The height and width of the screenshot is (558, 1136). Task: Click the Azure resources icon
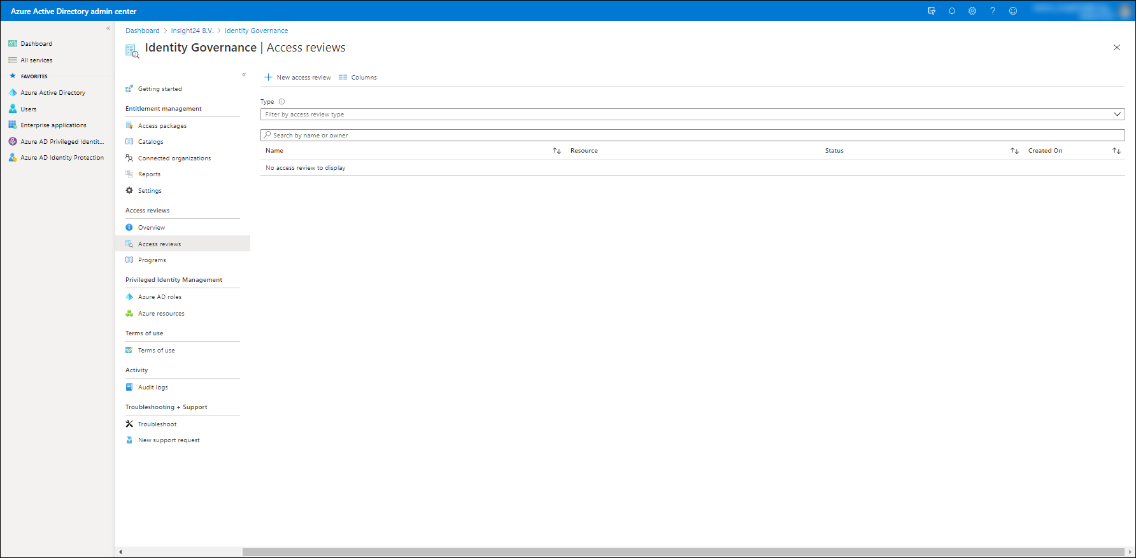129,313
